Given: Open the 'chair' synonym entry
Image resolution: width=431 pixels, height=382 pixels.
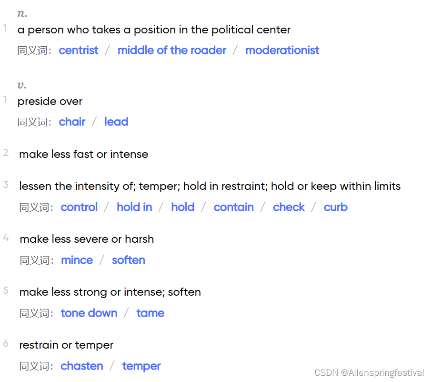Looking at the screenshot, I should point(72,122).
